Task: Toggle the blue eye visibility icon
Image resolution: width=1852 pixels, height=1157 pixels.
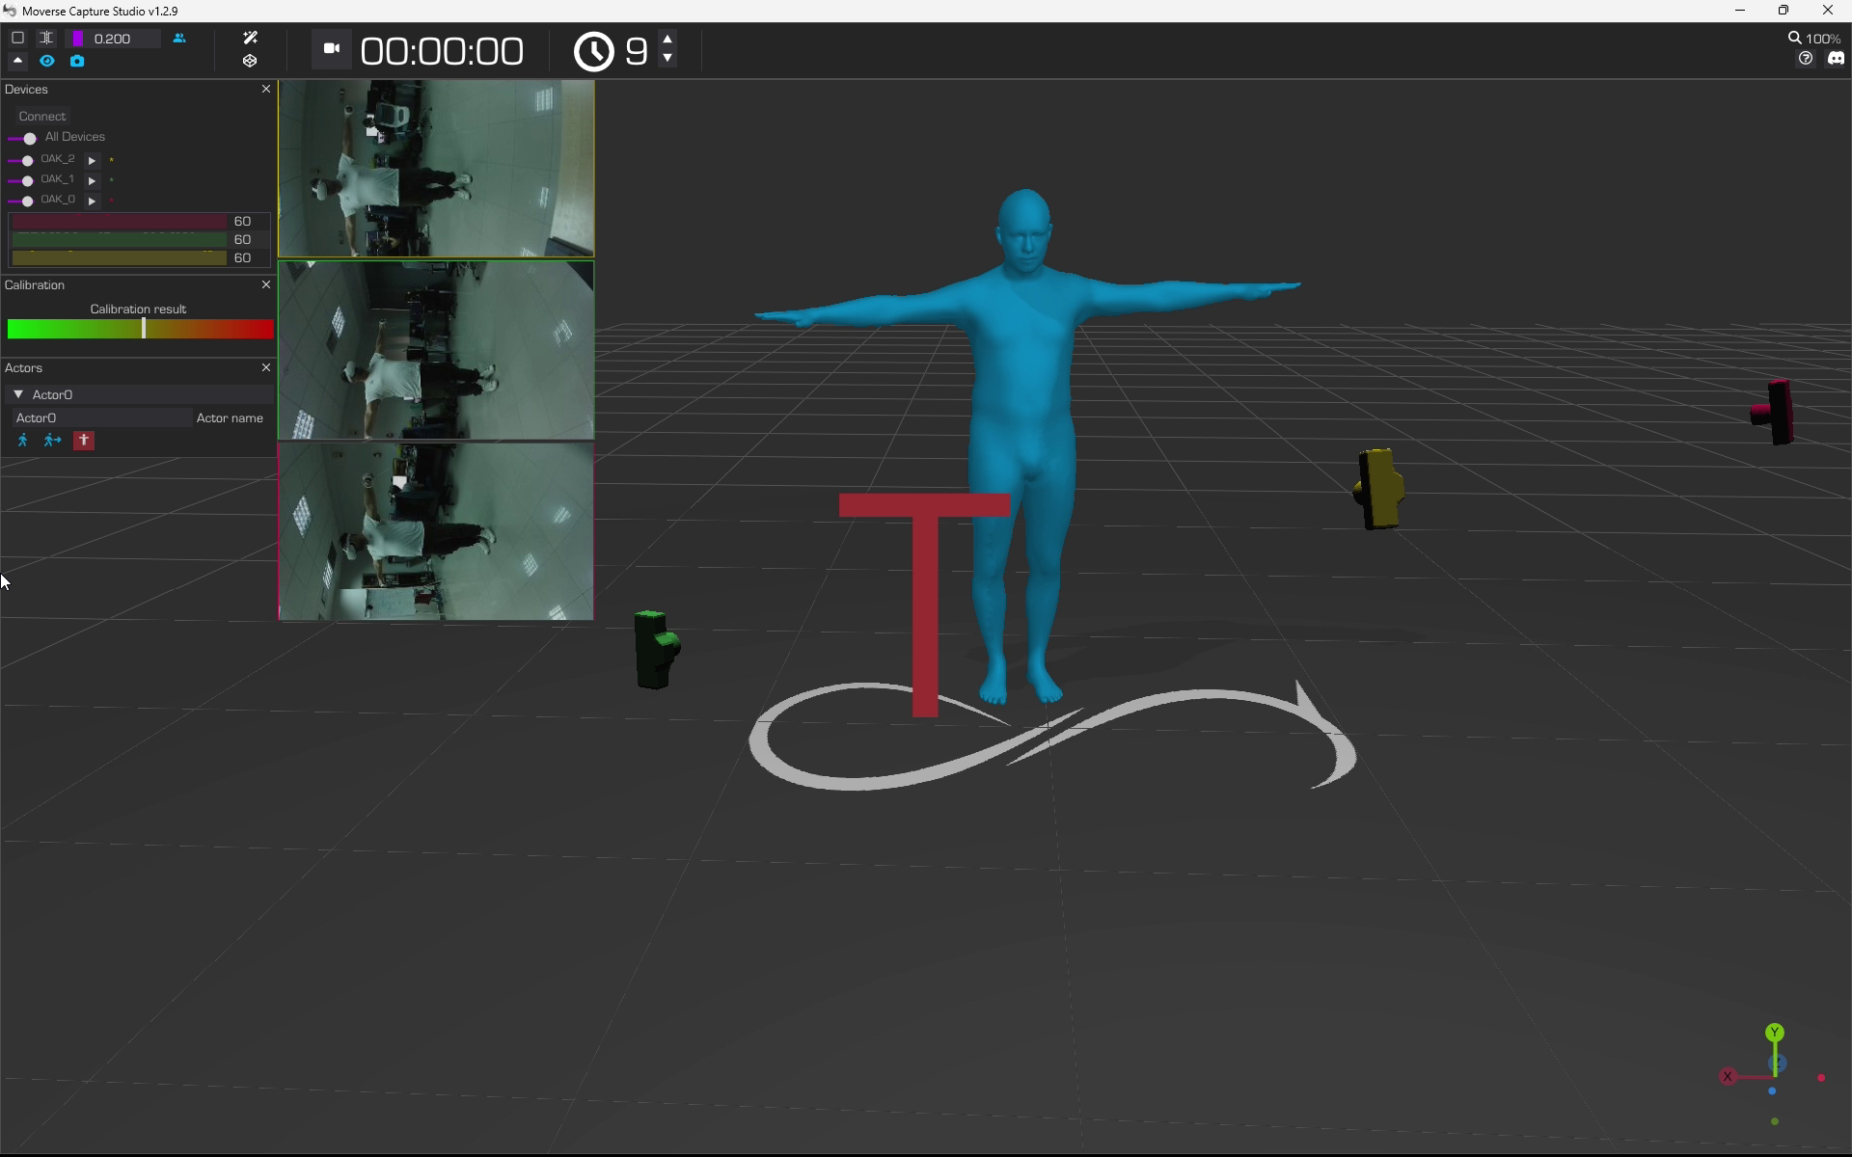Action: click(x=47, y=61)
